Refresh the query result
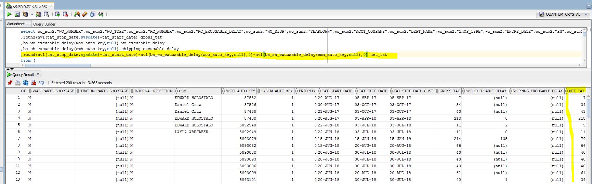Viewport: 592px width, 184px height. pos(26,83)
